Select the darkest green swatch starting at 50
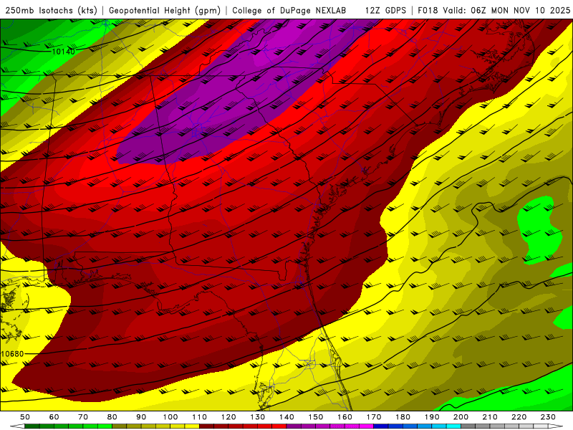573x430 pixels. pyautogui.click(x=32, y=426)
